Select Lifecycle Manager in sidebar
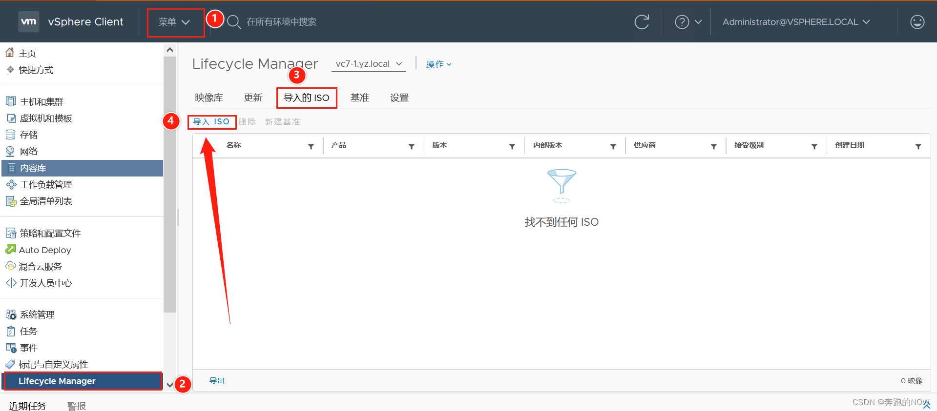The height and width of the screenshot is (411, 937). (x=83, y=381)
